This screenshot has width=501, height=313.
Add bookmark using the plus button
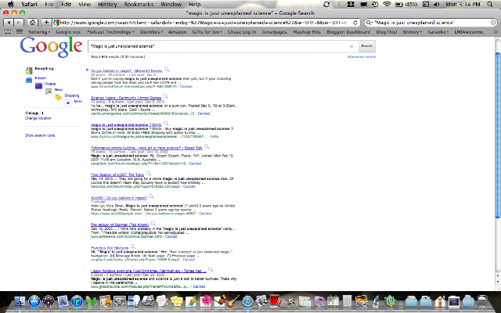[46, 23]
